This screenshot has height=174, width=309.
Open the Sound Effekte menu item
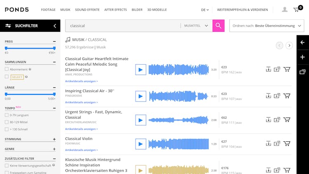click(x=87, y=9)
